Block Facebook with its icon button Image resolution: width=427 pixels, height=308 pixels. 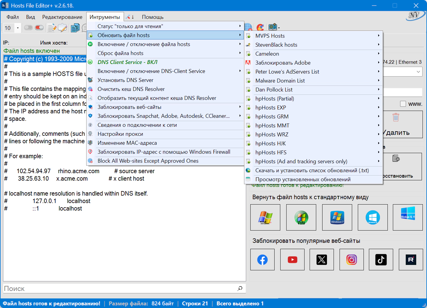click(x=262, y=260)
